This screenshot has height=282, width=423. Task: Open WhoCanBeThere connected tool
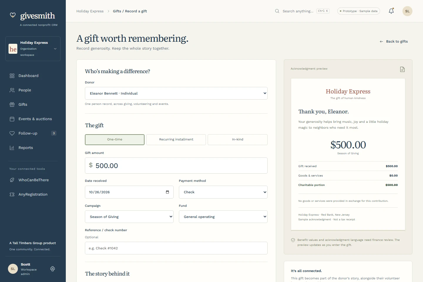click(x=33, y=180)
